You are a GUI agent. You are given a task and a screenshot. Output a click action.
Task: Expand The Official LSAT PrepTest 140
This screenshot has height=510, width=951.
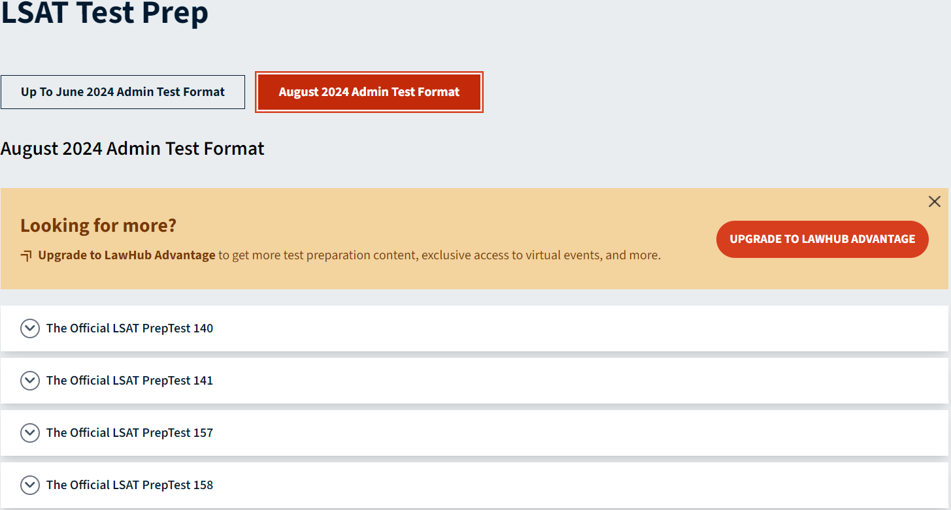pyautogui.click(x=129, y=328)
